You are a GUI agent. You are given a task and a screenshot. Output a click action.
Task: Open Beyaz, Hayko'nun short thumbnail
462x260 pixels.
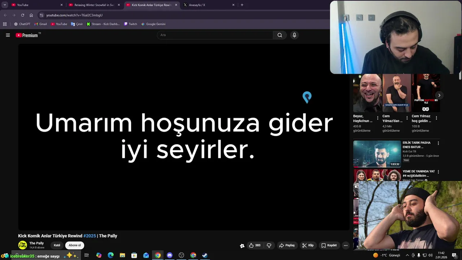367,93
